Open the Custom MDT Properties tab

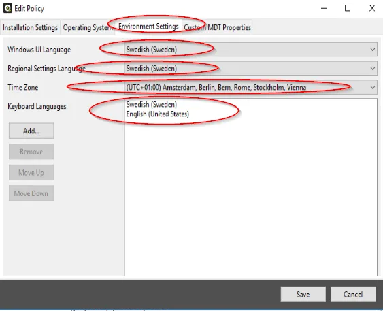(217, 27)
